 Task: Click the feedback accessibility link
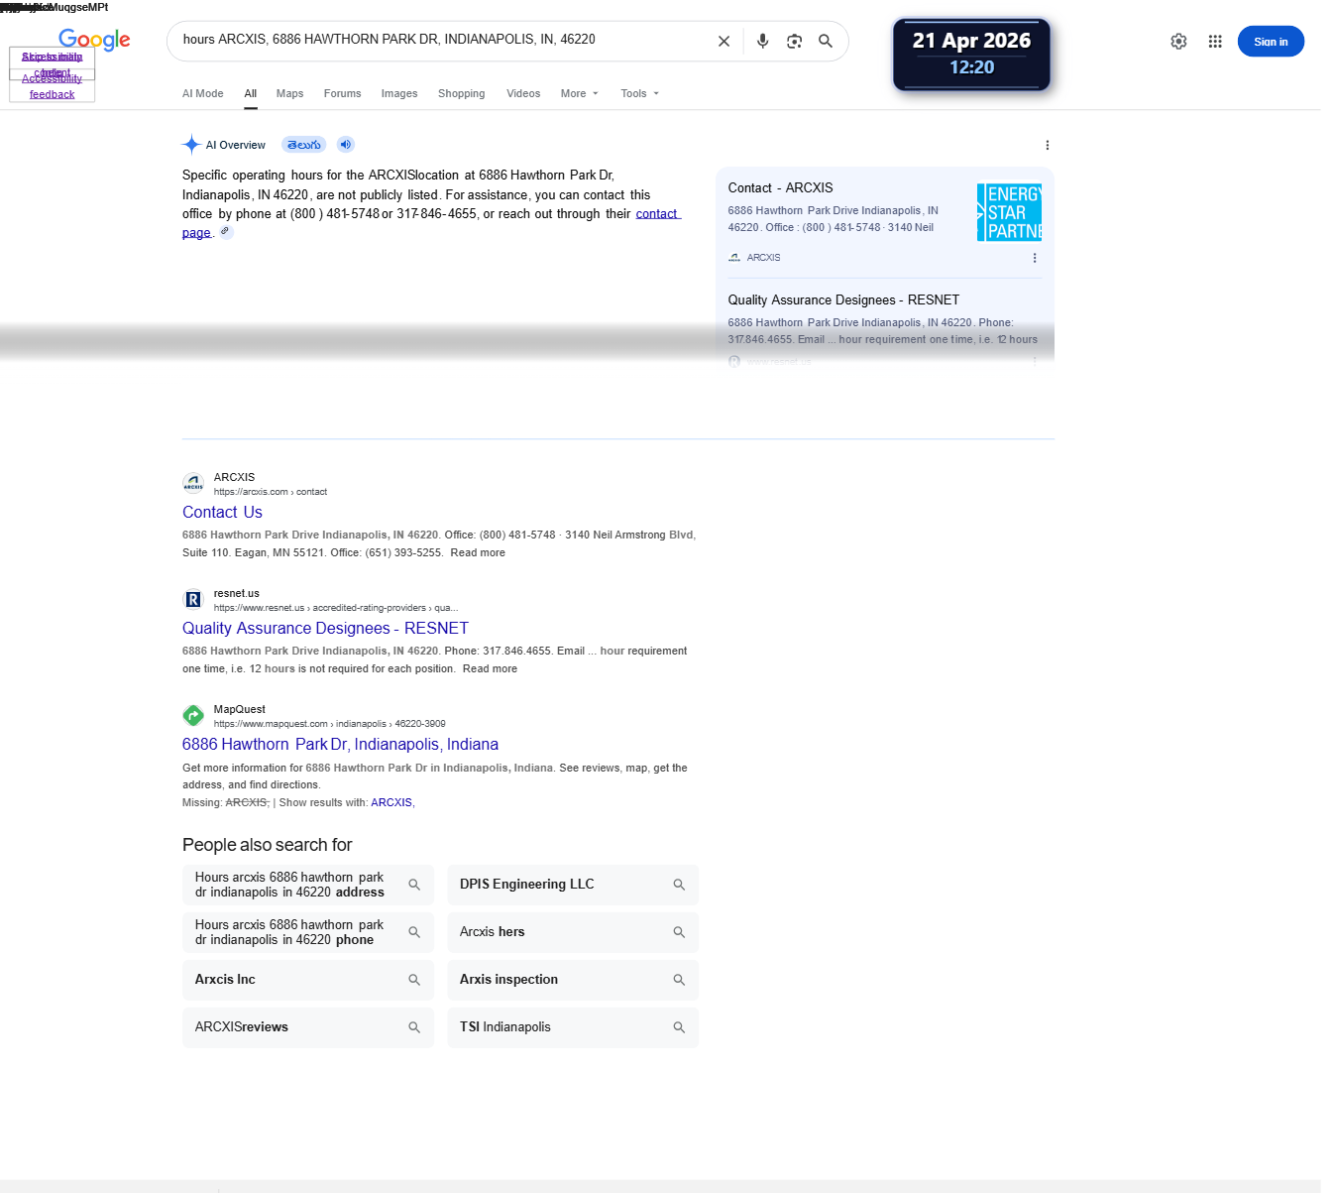pos(52,94)
